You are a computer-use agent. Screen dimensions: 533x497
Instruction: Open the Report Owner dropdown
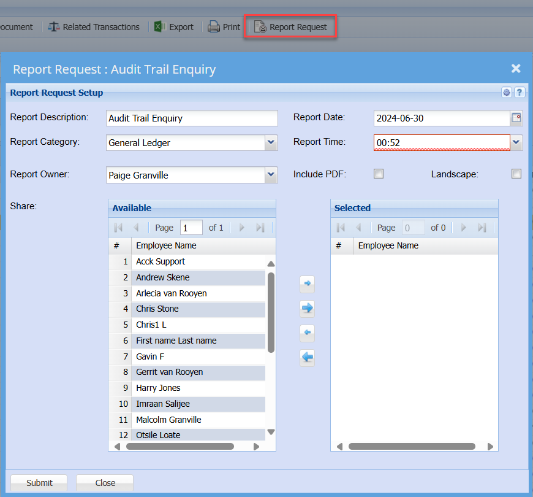(271, 175)
